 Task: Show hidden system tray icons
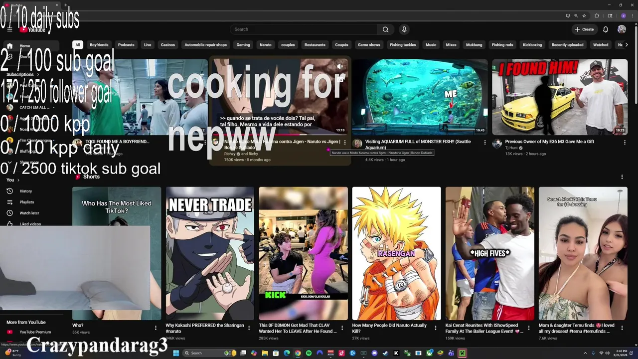click(x=585, y=353)
